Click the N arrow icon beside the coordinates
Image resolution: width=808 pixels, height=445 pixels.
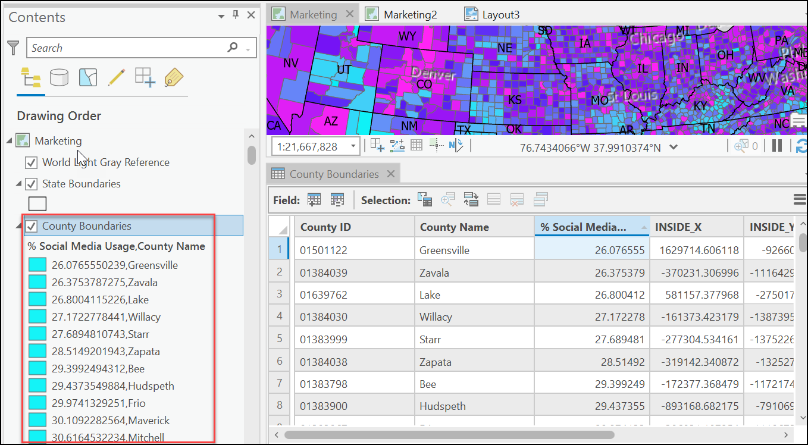[x=456, y=145]
